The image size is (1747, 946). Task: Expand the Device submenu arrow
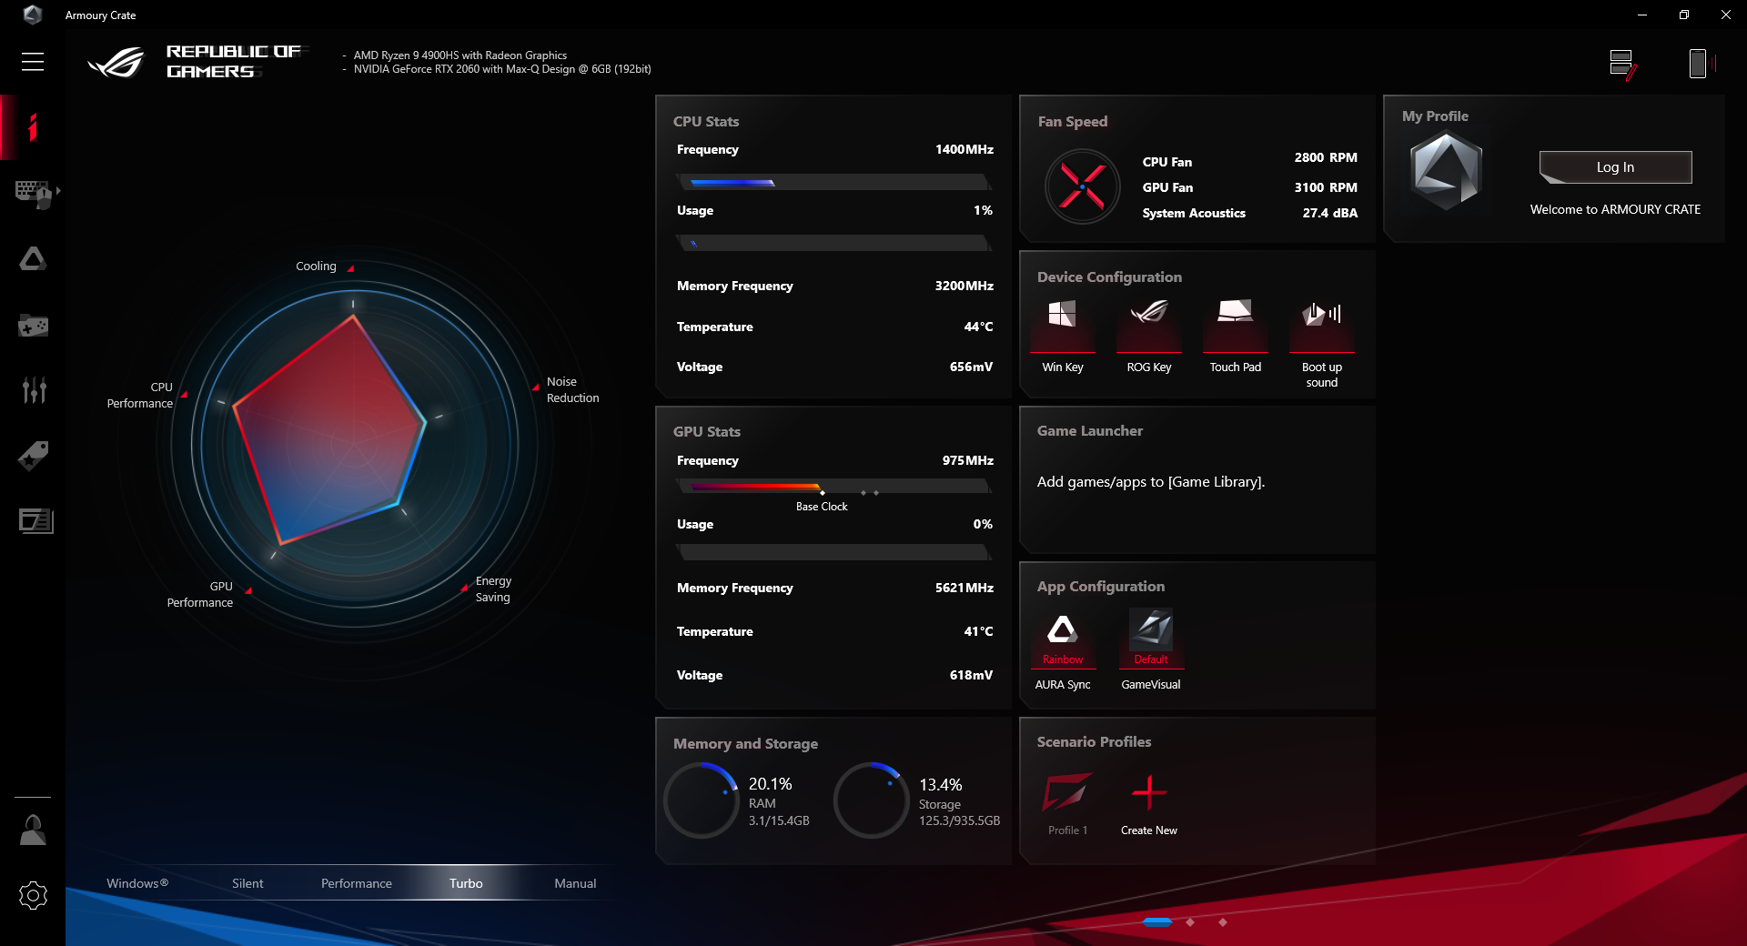tap(58, 191)
